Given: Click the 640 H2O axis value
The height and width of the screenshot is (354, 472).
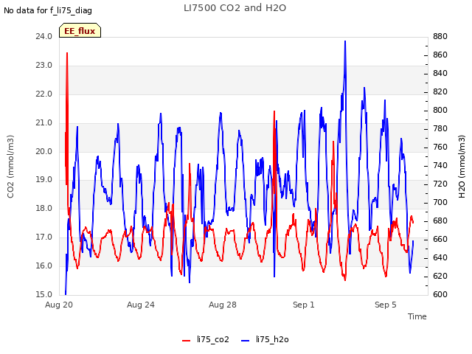Looking at the screenshot, I should (440, 257).
